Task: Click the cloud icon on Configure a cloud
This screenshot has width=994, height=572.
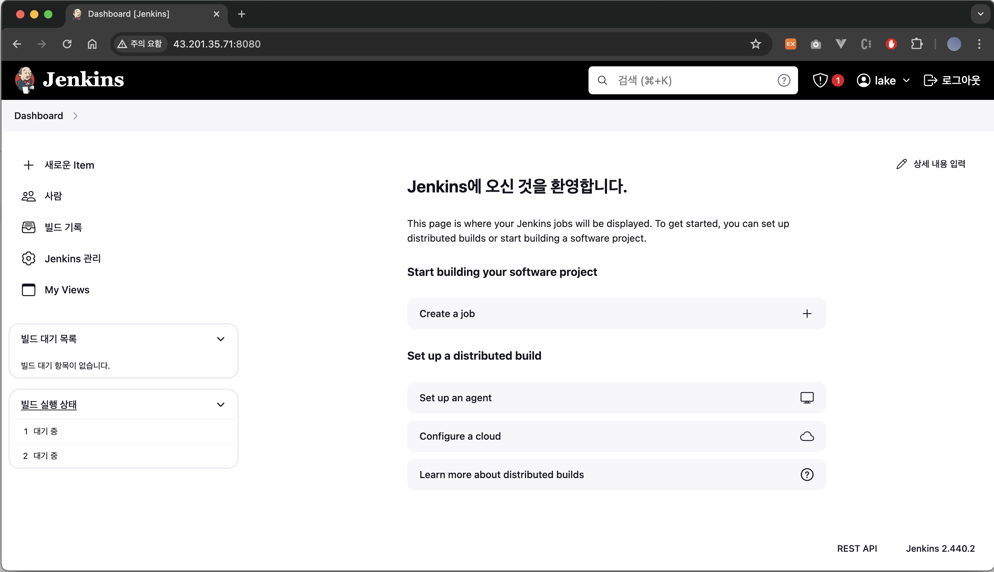Action: tap(806, 436)
